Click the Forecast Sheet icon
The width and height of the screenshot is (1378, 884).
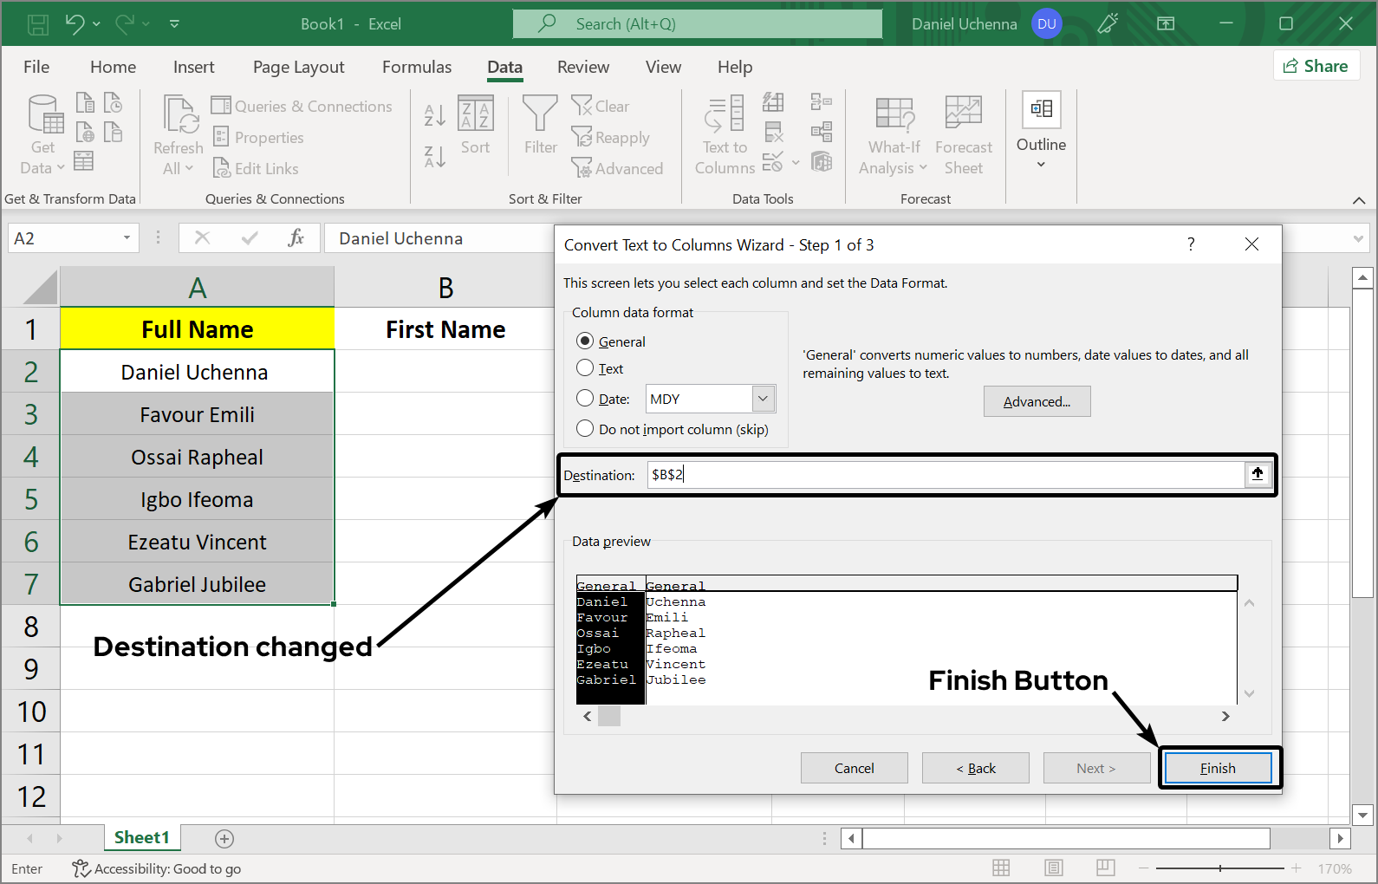pos(963,114)
